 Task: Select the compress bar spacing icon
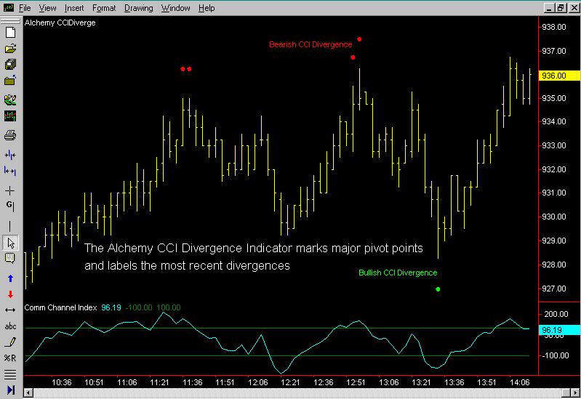pos(10,155)
